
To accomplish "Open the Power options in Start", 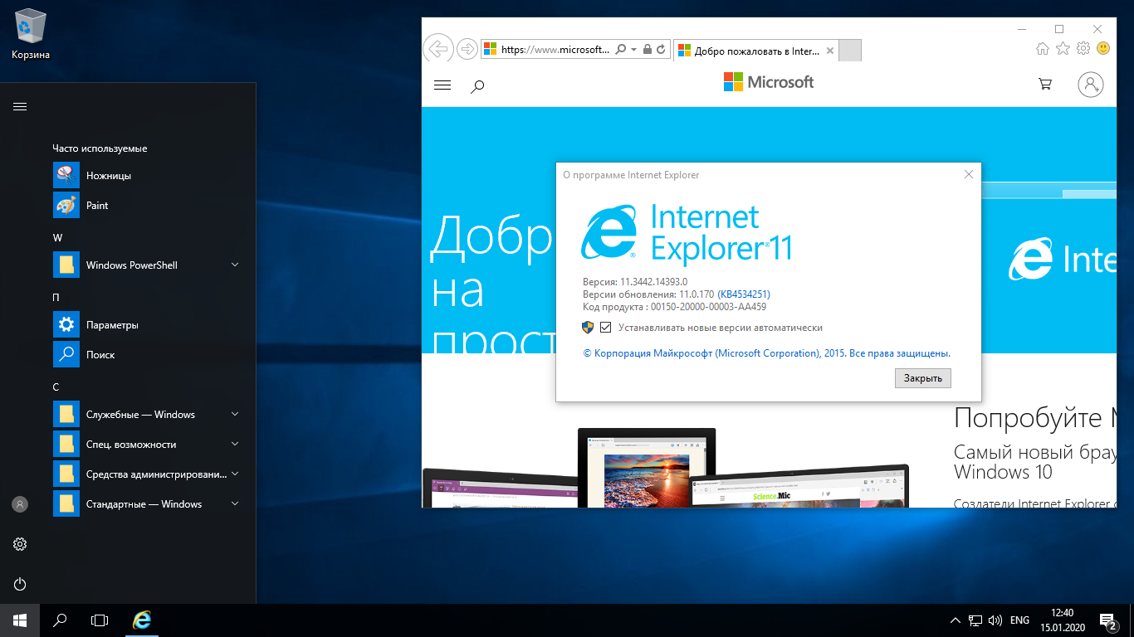I will (20, 584).
